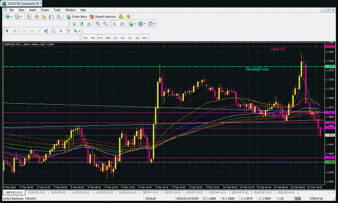Select the trendline drawing tool
The height and width of the screenshot is (203, 338).
pyautogui.click(x=38, y=31)
